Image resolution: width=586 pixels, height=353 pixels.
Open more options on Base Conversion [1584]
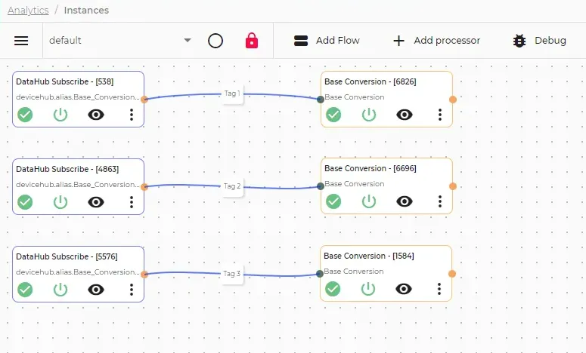[439, 289]
